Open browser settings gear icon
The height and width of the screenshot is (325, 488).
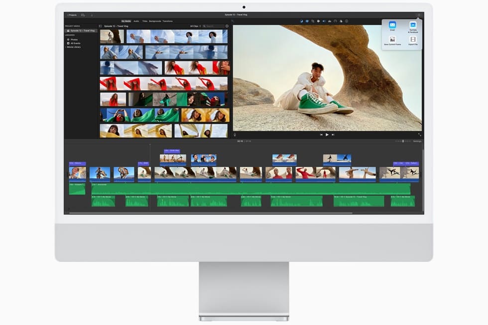pos(227,26)
